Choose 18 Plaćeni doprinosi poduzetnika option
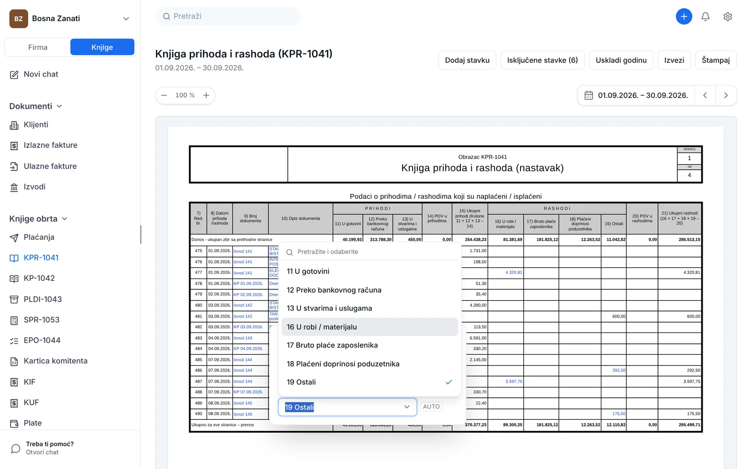Viewport: 751px width, 469px height. point(369,364)
